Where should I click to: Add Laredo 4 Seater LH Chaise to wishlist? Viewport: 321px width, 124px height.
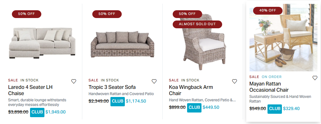pos(74,81)
